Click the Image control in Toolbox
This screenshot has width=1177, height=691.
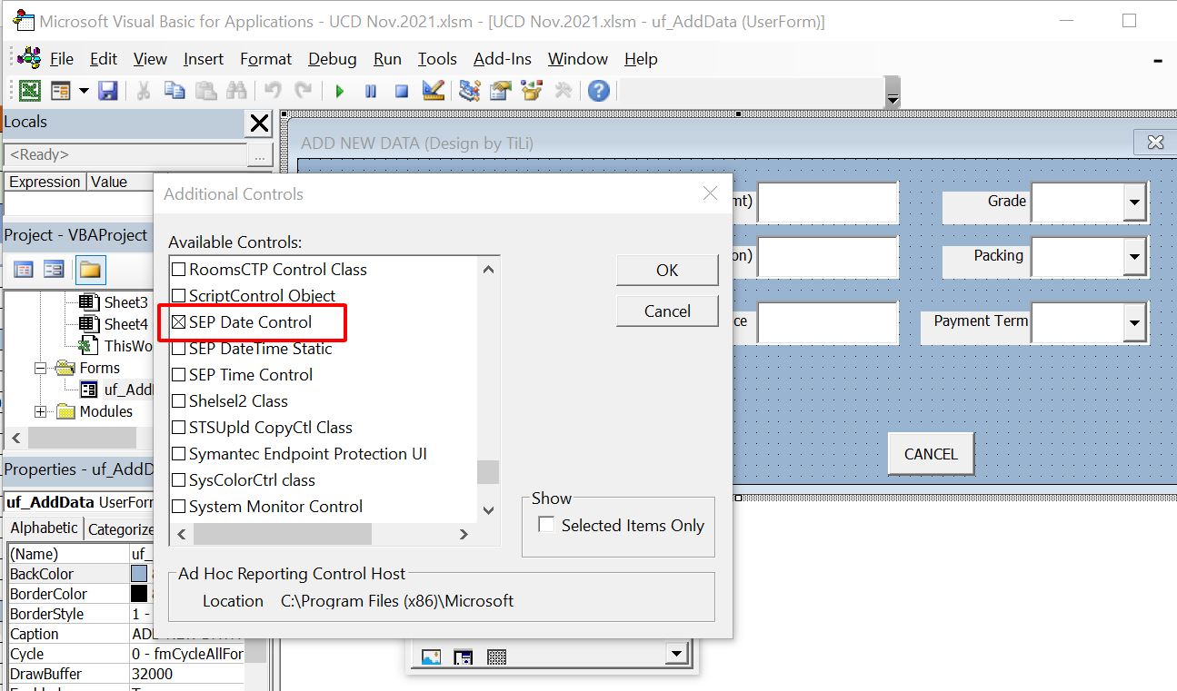click(432, 656)
